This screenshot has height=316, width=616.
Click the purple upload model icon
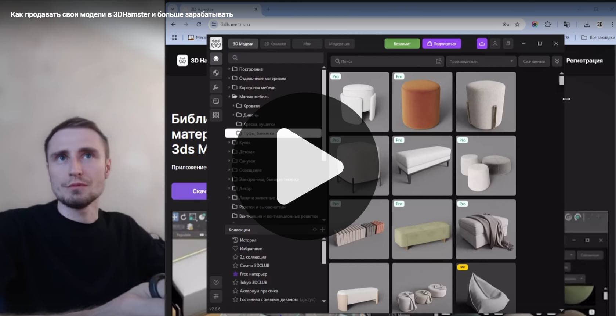482,43
